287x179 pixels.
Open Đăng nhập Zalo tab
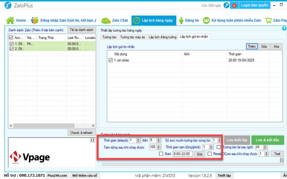[63, 20]
